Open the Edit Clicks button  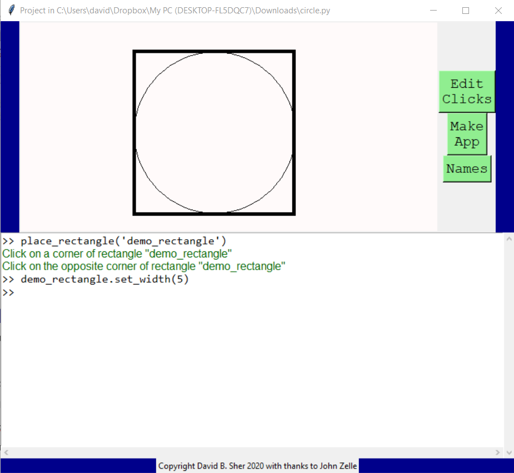pyautogui.click(x=467, y=92)
